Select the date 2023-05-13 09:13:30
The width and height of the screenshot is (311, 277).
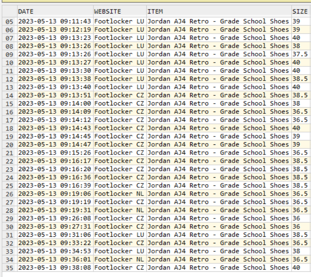point(55,70)
